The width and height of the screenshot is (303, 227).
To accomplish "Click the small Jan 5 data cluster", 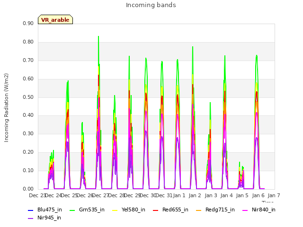I will coord(241,175).
